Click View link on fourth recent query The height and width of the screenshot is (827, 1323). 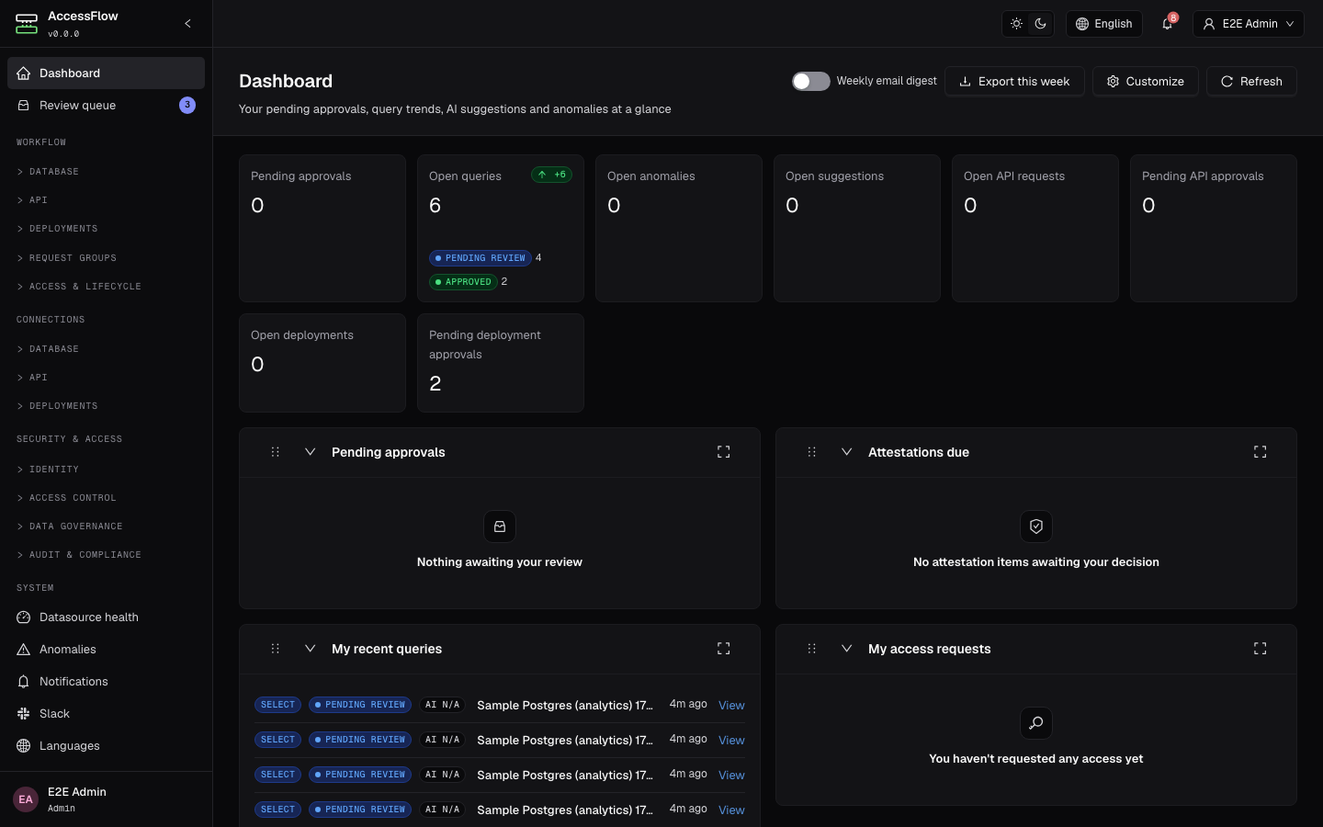pyautogui.click(x=731, y=810)
